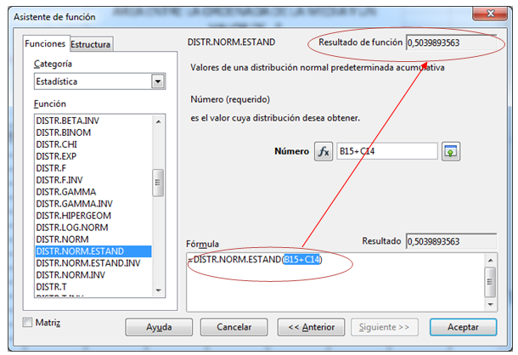Screen dimensions: 518x355
Task: Select DISTR.NORM.ESTAND.INV in function list
Action: (87, 263)
